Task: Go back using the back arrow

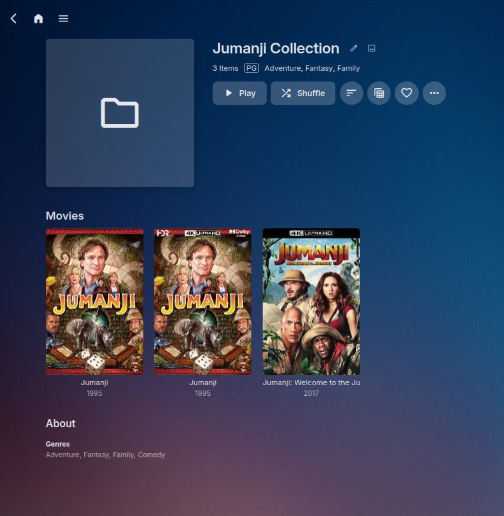Action: coord(14,19)
